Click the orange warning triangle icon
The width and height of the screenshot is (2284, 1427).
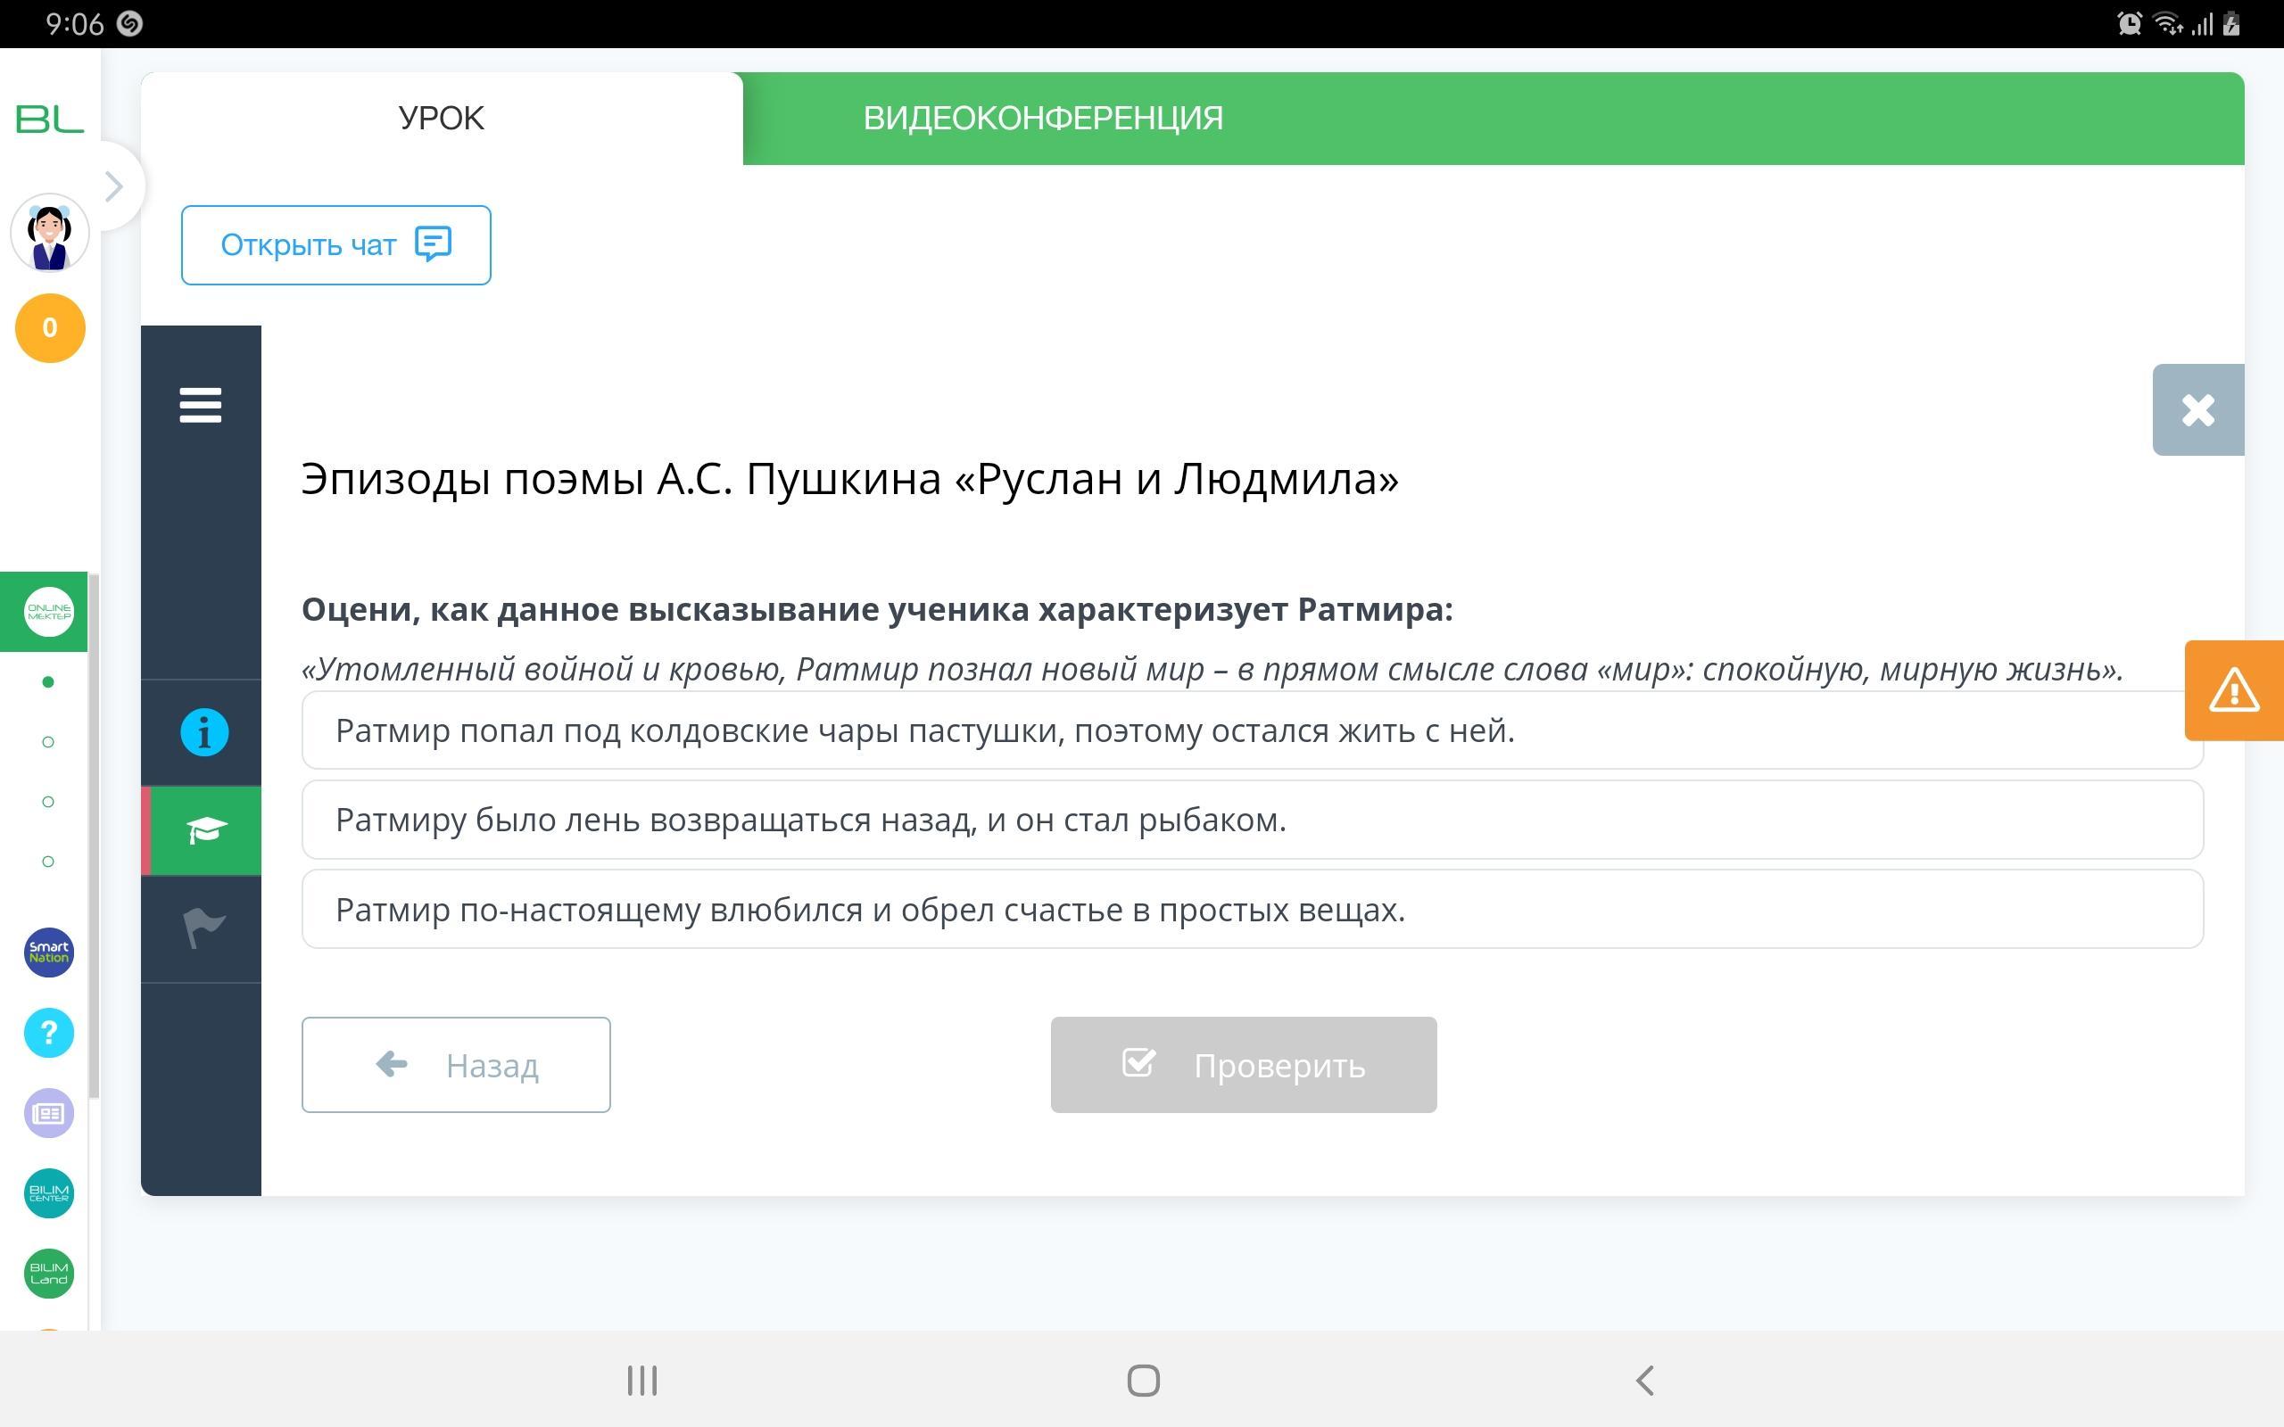[x=2233, y=690]
